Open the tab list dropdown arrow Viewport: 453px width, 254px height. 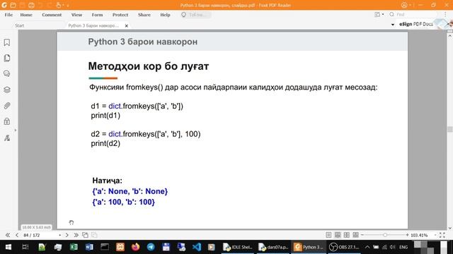click(393, 25)
